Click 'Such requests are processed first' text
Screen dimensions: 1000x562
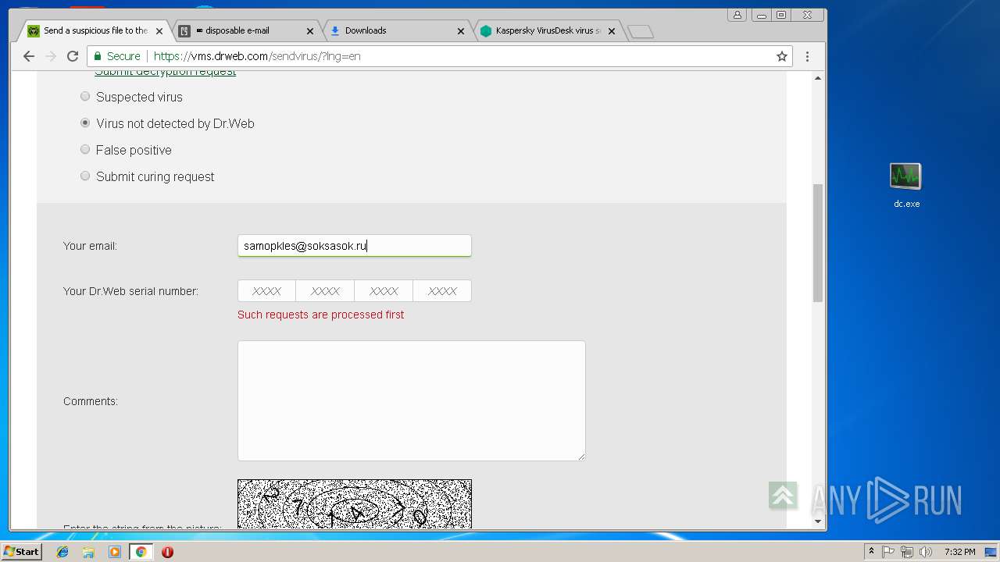point(321,315)
